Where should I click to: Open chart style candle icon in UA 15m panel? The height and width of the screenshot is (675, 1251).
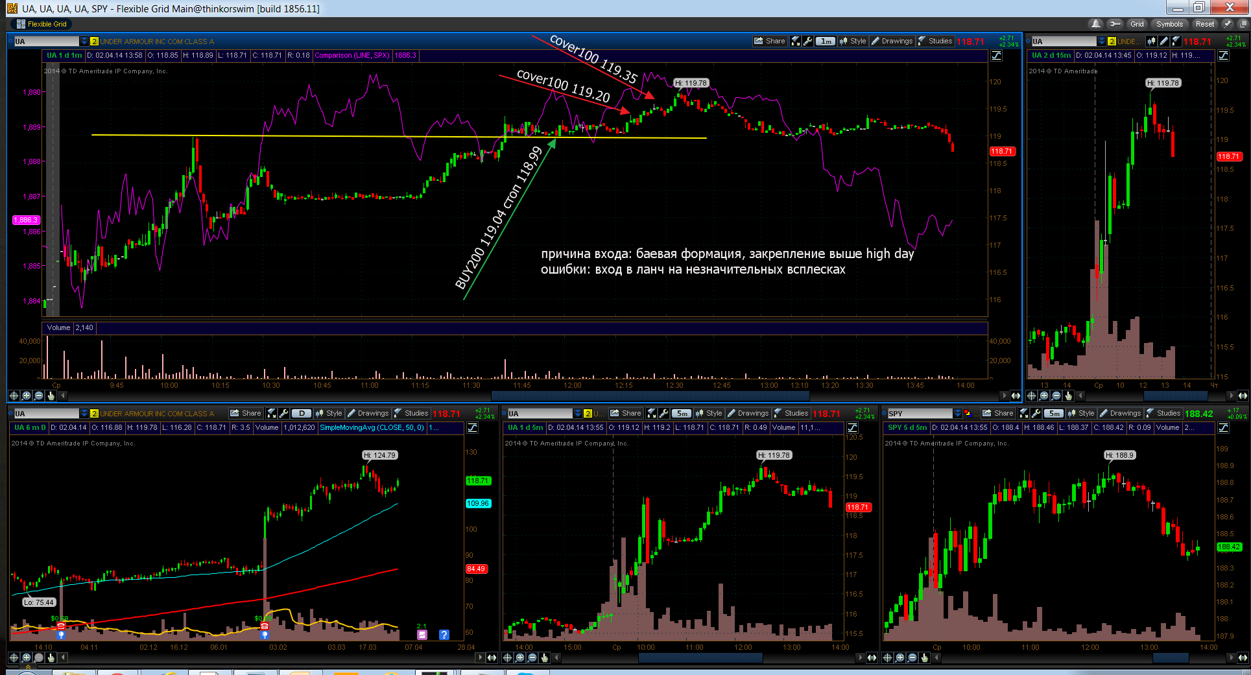(x=1151, y=41)
